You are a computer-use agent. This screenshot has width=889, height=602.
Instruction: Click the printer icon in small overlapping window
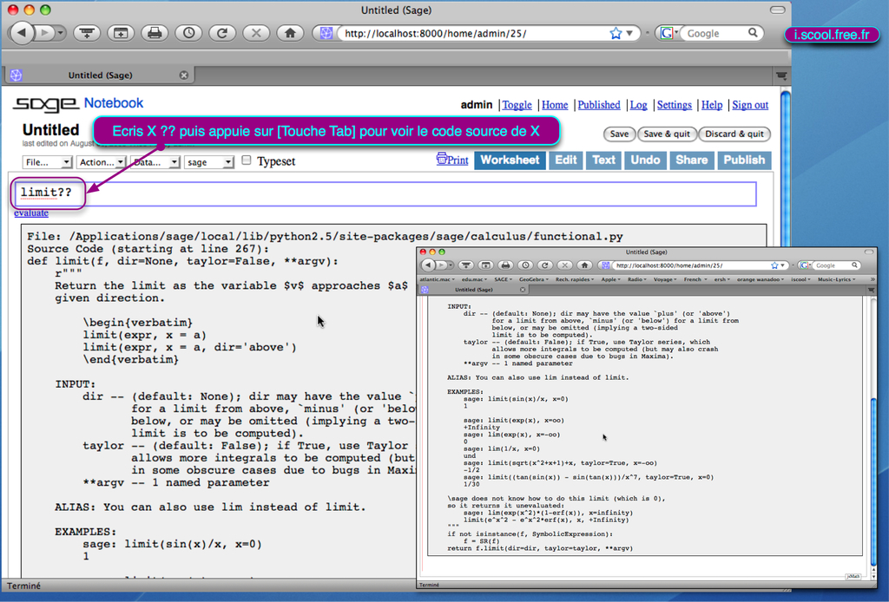(506, 265)
